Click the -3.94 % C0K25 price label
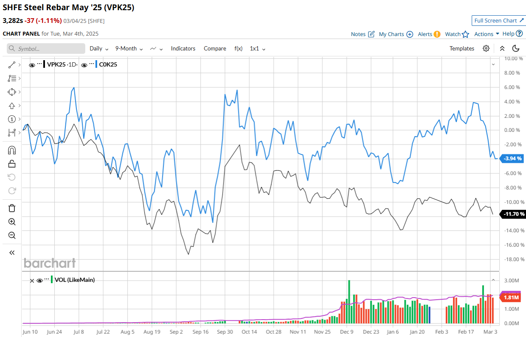Image resolution: width=526 pixels, height=337 pixels. click(513, 159)
